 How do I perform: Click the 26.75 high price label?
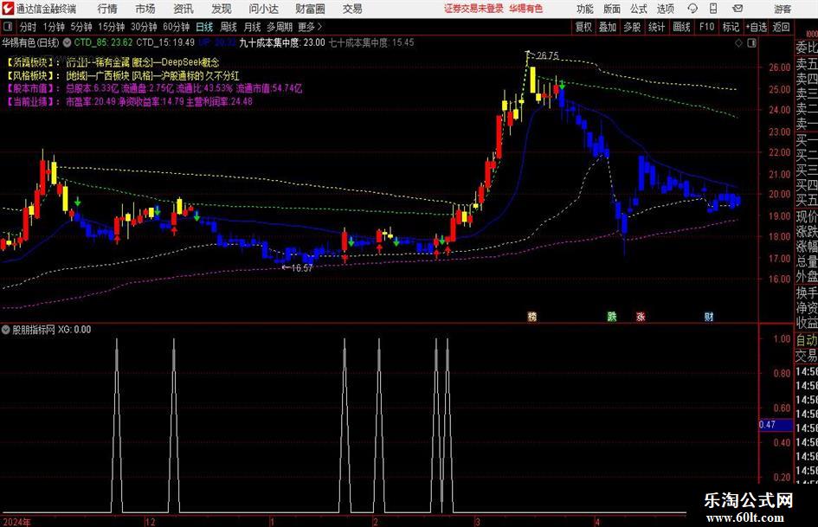(547, 55)
